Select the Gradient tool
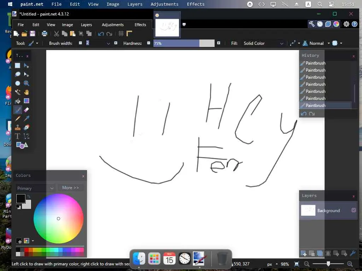 [26, 101]
